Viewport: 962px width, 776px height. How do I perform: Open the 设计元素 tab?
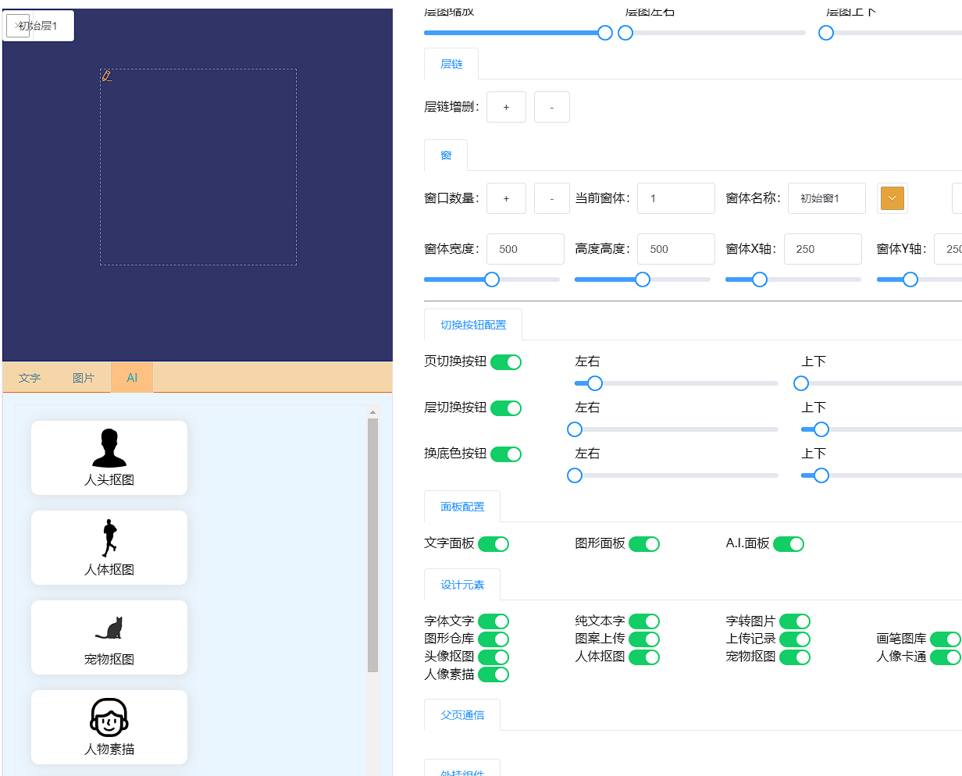point(462,585)
